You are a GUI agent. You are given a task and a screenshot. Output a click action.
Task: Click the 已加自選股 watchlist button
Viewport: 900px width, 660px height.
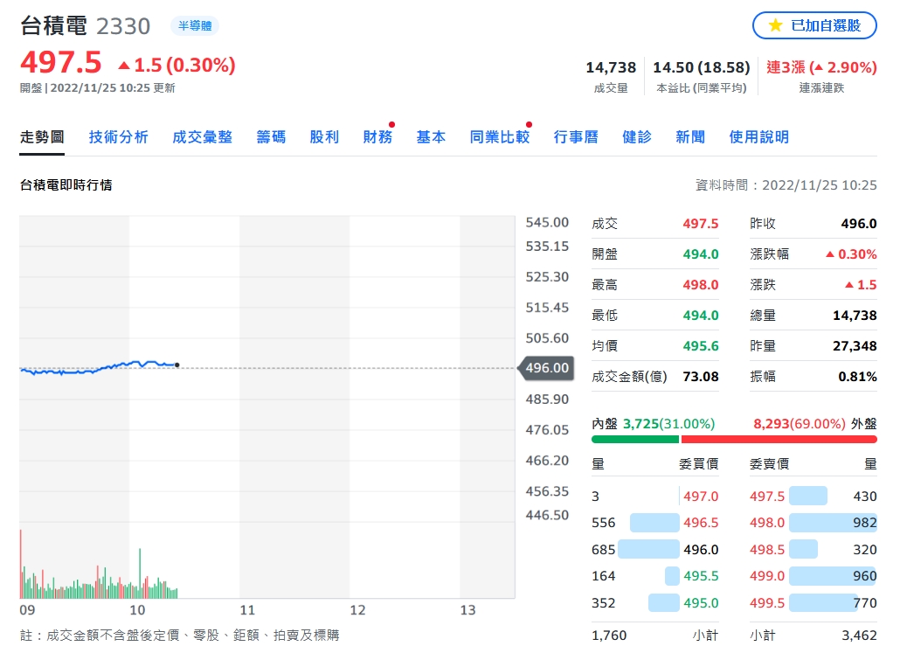point(814,25)
